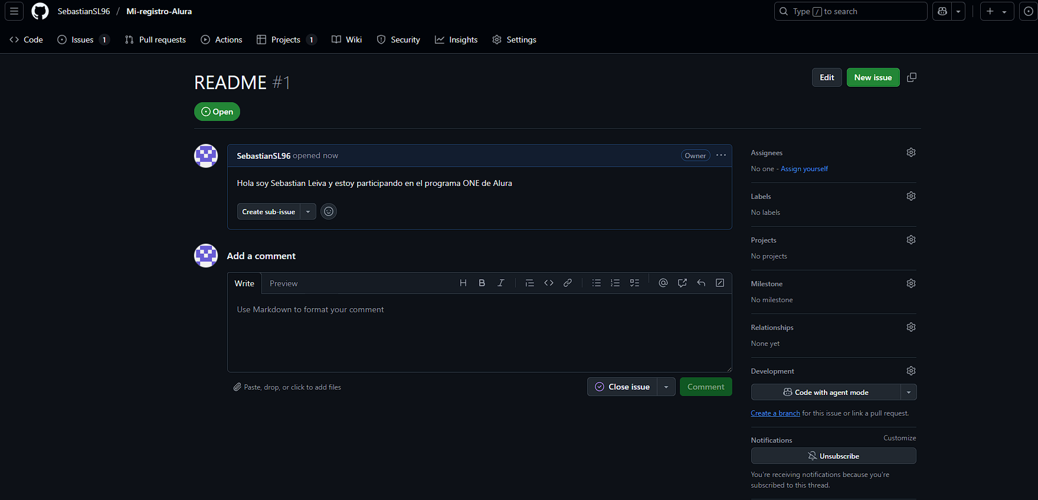This screenshot has height=500, width=1038.
Task: Switch to the Preview tab
Action: point(284,283)
